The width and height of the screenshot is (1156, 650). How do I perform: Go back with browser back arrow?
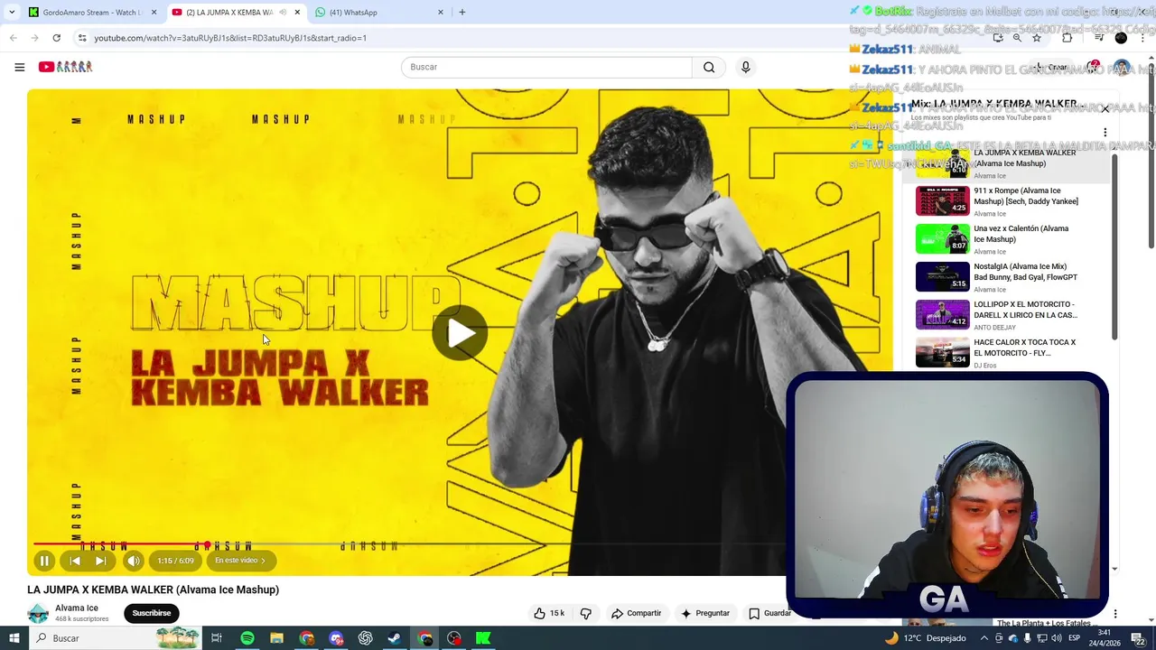[x=13, y=38]
